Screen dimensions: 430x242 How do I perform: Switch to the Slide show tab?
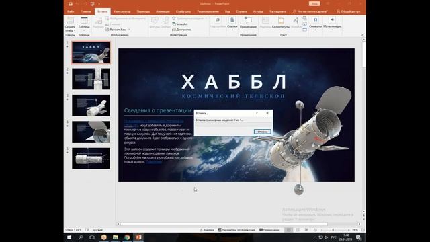[183, 11]
